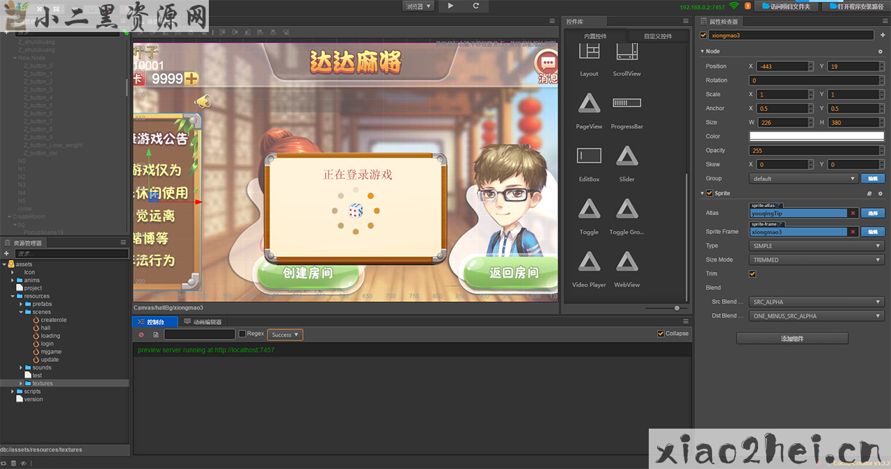Collapse the Sprite section

(x=702, y=193)
